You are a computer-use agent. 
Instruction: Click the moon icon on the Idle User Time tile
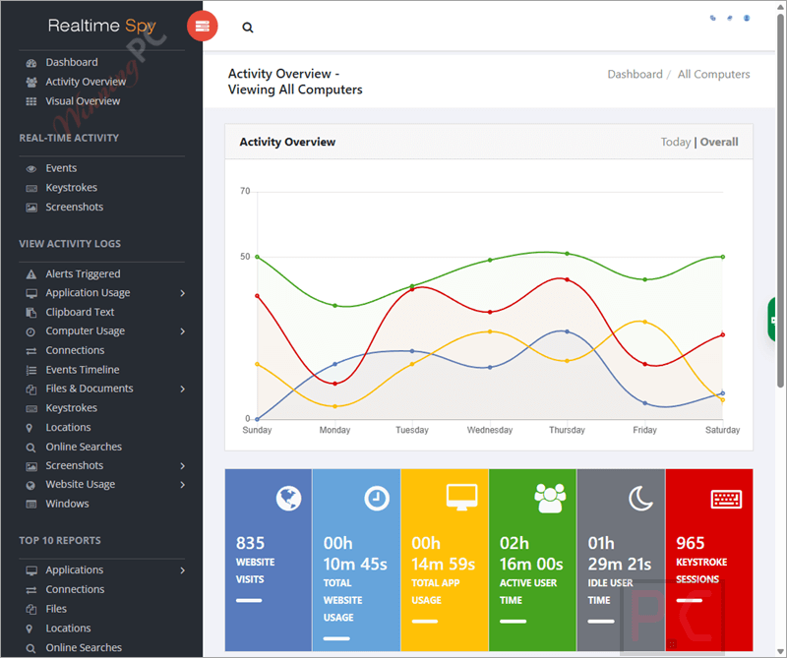[x=640, y=499]
